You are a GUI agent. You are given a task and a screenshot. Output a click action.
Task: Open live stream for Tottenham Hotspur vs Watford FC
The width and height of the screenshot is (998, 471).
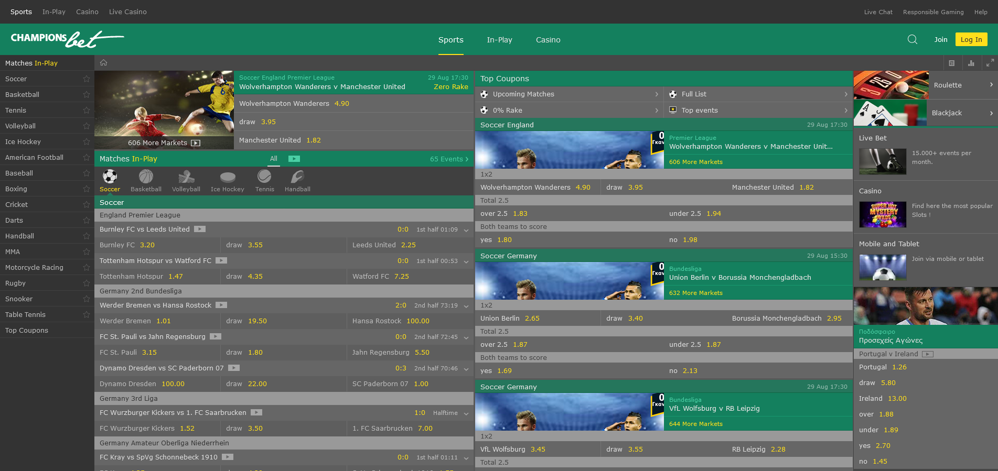(x=221, y=260)
